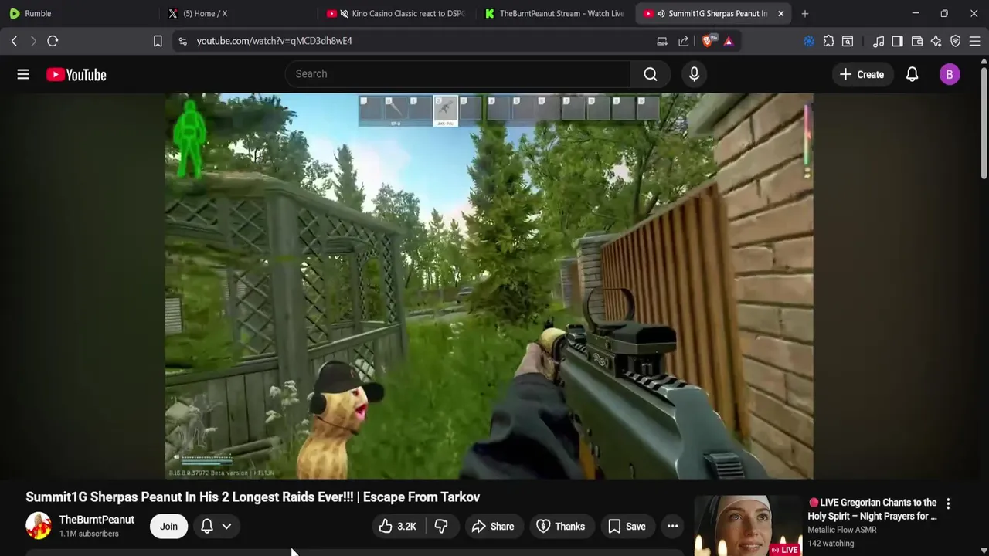Switch to the Rumble tab
The height and width of the screenshot is (556, 989).
tap(80, 13)
